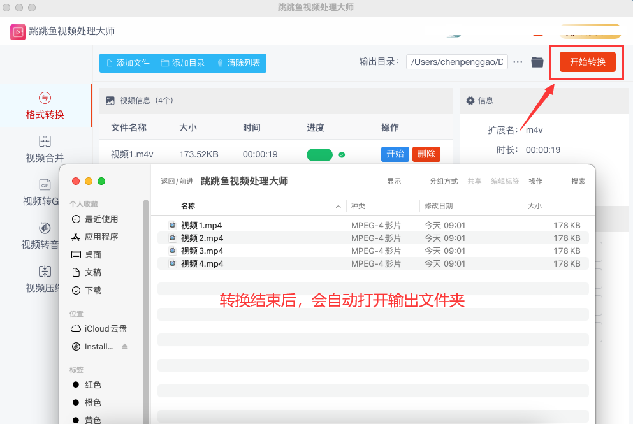Click the 添加文件 button
This screenshot has height=424, width=633.
pos(128,63)
